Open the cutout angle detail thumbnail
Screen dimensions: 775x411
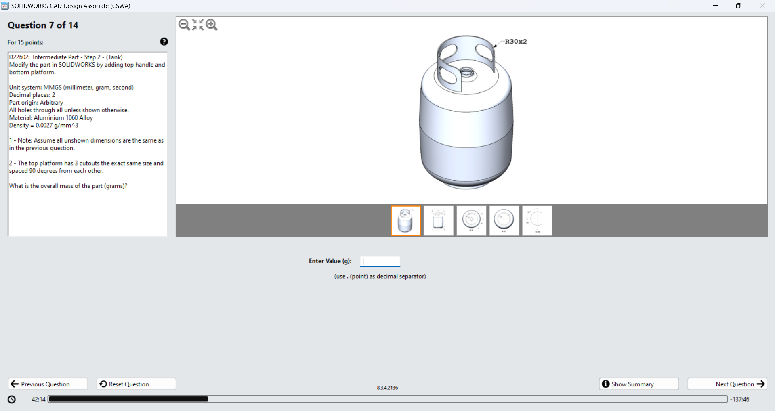point(536,220)
